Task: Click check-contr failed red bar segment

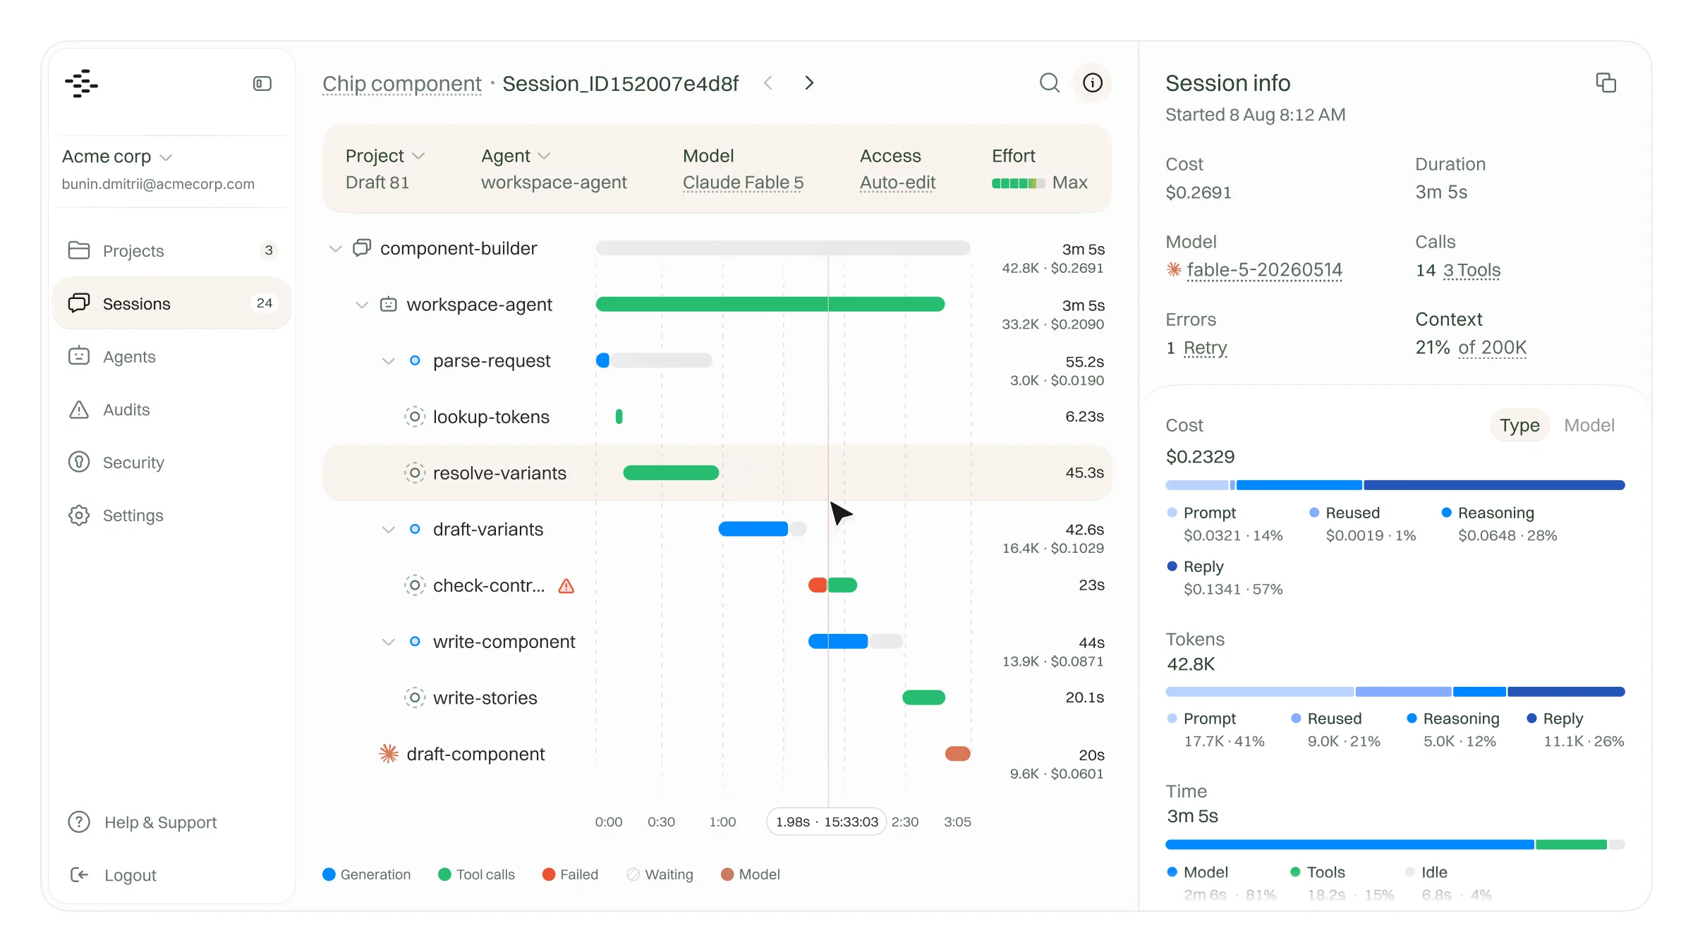Action: (x=818, y=585)
